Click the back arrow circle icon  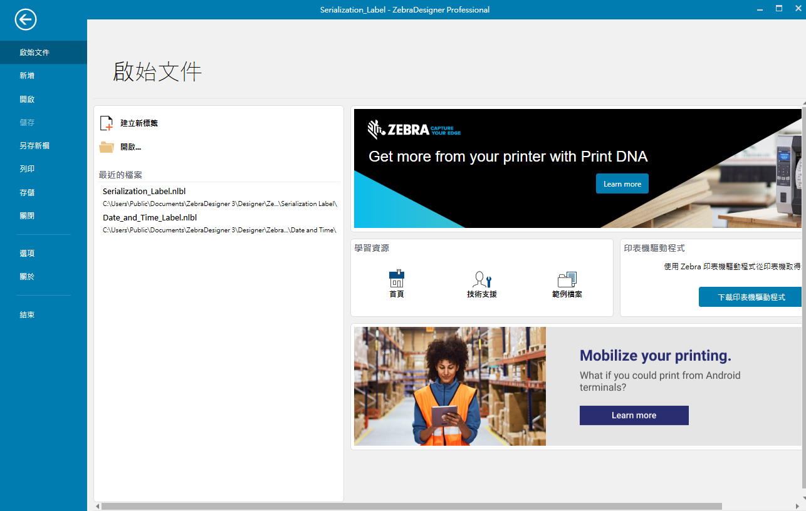tap(26, 20)
